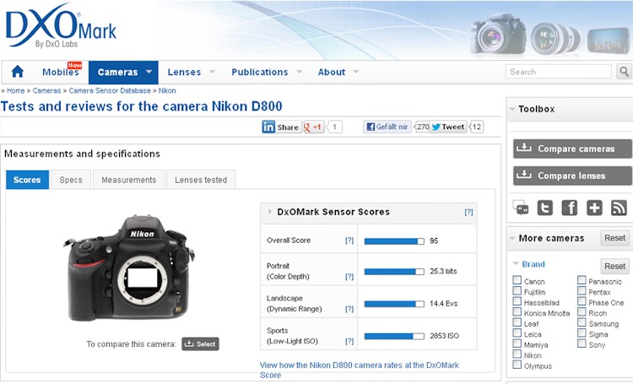Click the search magnifier icon

point(624,72)
